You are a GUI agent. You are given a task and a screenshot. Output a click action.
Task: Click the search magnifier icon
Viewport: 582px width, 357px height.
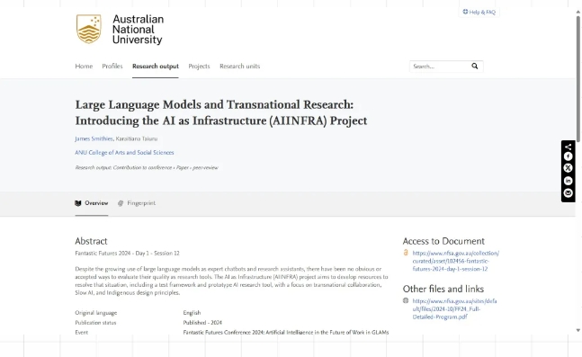474,66
